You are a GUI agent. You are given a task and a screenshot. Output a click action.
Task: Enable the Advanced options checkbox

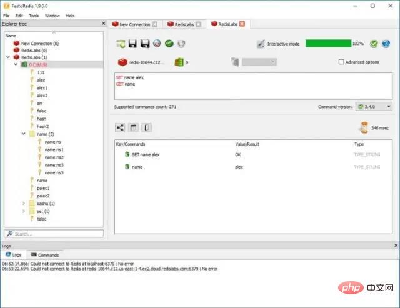[341, 62]
